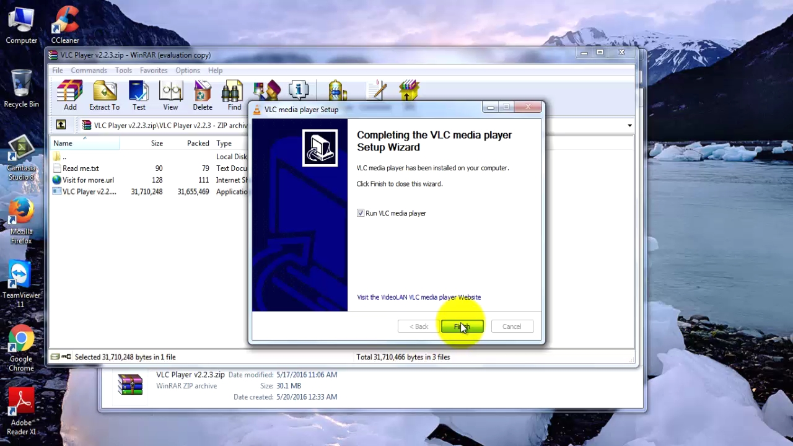
Task: Click the Find binoculars toolbar icon
Action: click(x=232, y=96)
